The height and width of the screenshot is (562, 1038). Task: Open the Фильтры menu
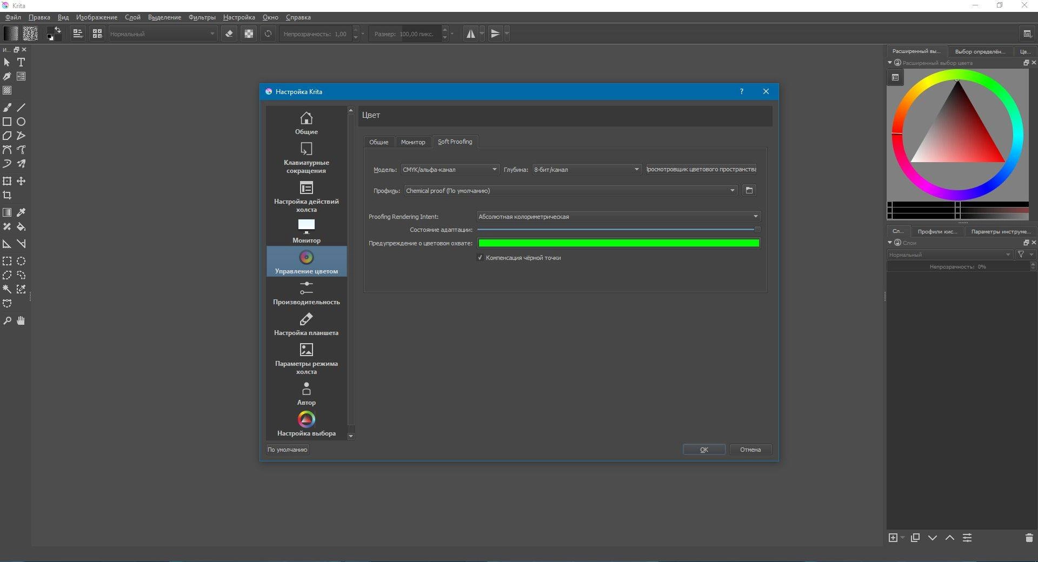coord(202,17)
